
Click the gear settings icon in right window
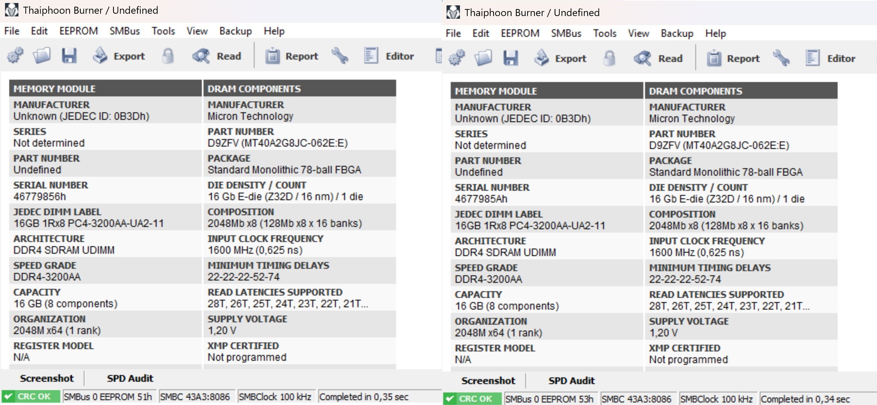[457, 58]
